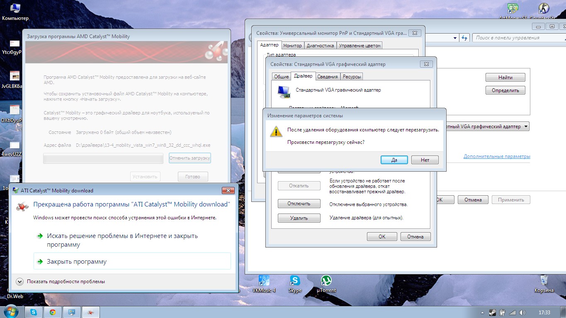
Task: Open network signal tray icon
Action: (x=512, y=312)
